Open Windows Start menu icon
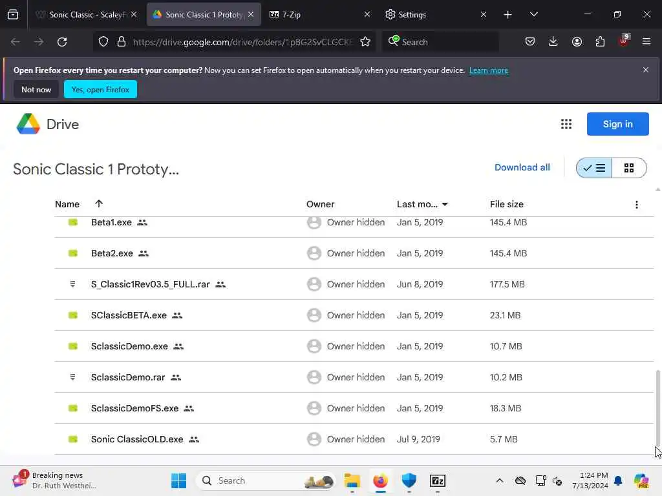 [x=178, y=480]
